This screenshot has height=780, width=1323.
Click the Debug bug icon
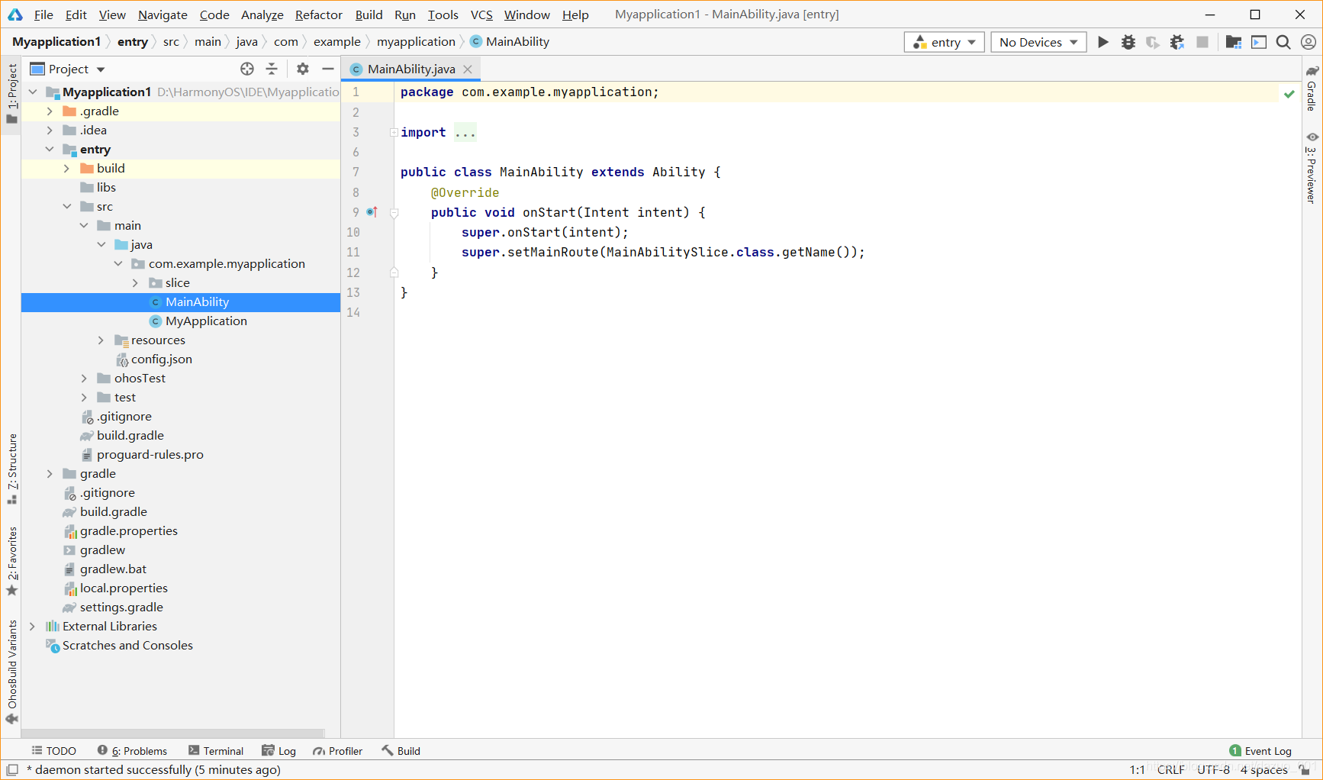click(1128, 42)
